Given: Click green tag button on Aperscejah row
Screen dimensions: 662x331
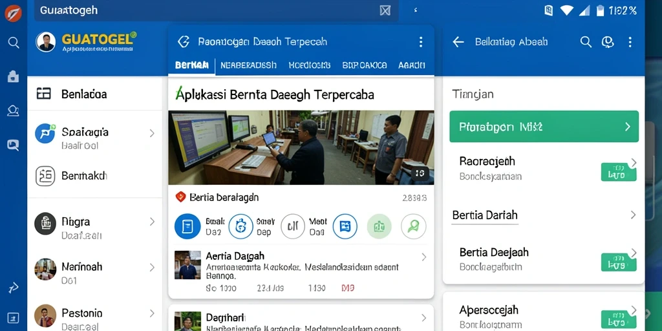Looking at the screenshot, I should pos(619,319).
